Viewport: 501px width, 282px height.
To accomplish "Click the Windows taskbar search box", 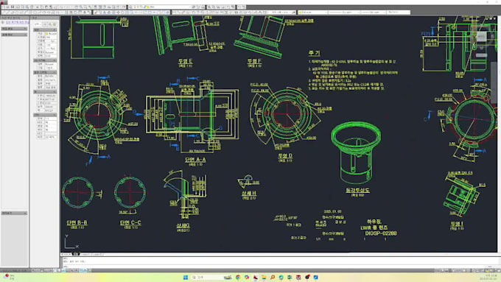I will (211, 277).
